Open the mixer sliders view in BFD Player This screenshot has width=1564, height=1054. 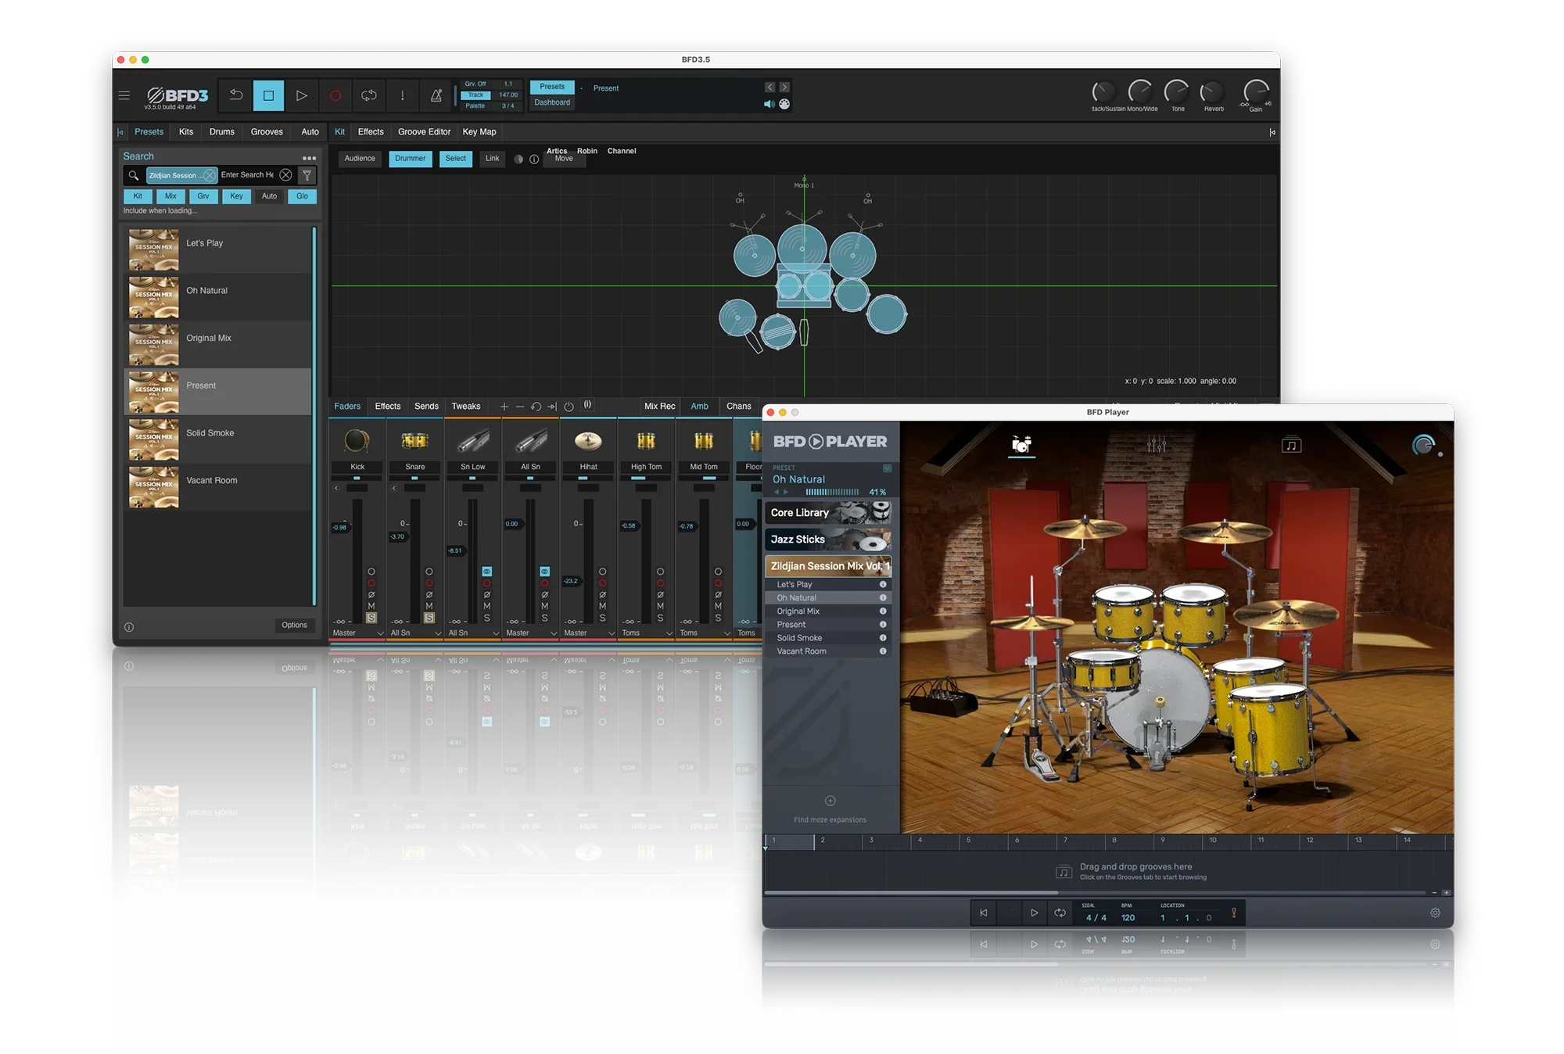(1157, 445)
